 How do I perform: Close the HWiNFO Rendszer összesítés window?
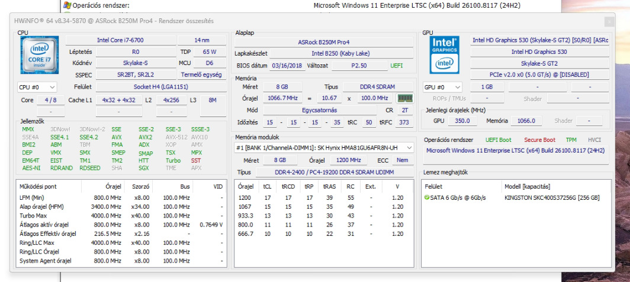point(609,21)
